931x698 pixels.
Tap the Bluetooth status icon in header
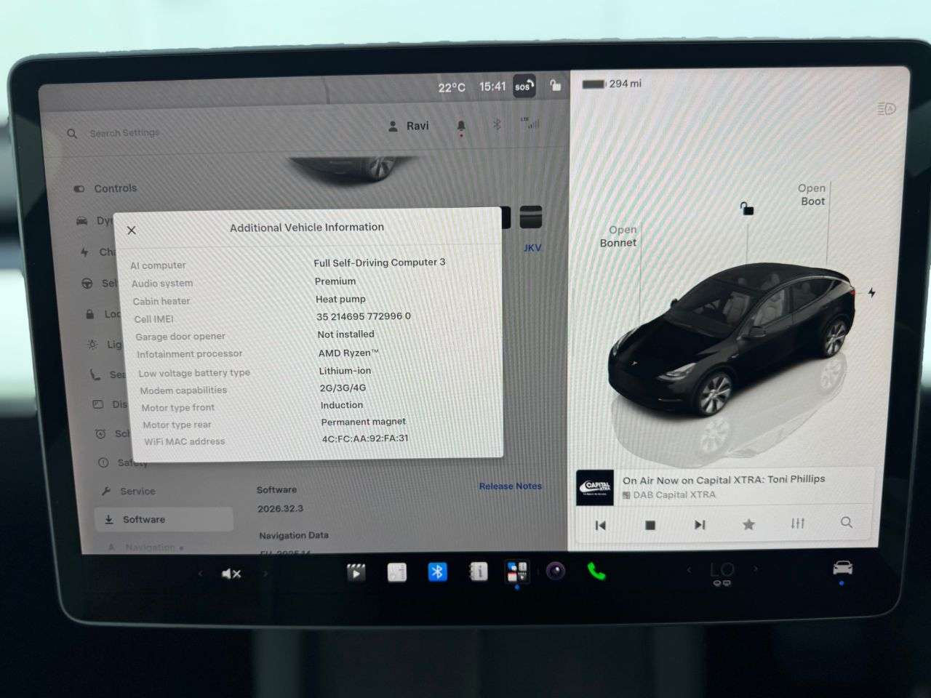coord(497,125)
